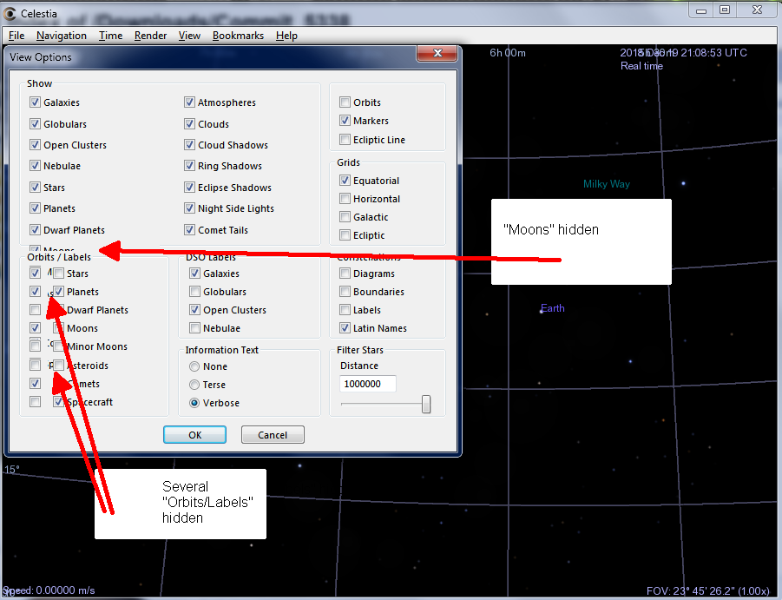Enable constellation Boundaries

(x=345, y=292)
